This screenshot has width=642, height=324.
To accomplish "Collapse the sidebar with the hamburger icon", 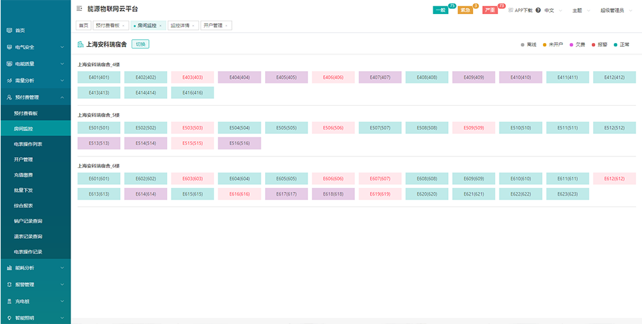I will point(79,9).
